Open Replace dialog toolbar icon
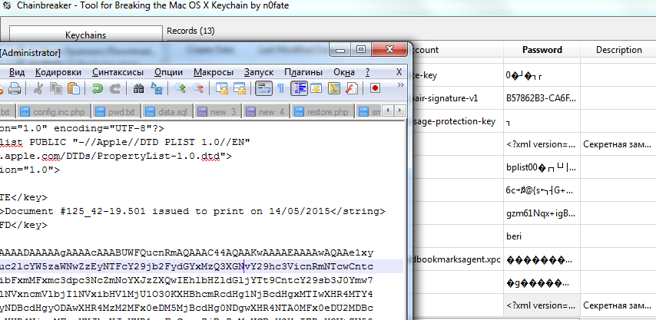 pyautogui.click(x=157, y=88)
